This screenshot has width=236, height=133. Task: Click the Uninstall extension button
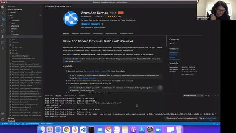pyautogui.click(x=94, y=24)
